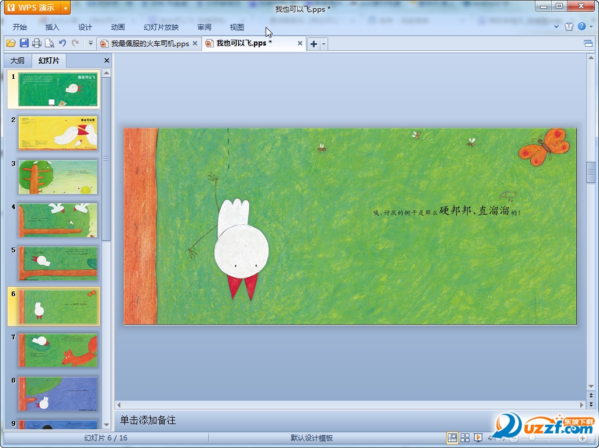Open the help question mark icon
This screenshot has height=448, width=599.
581,26
